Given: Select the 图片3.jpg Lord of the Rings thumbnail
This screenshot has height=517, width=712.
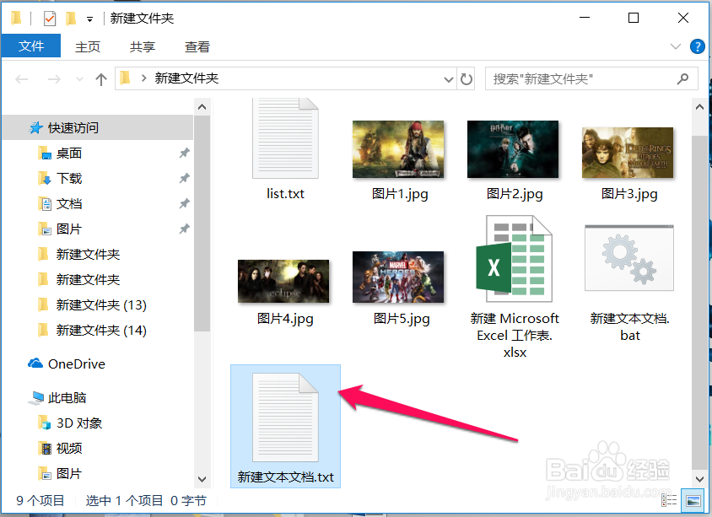Looking at the screenshot, I should click(x=628, y=153).
